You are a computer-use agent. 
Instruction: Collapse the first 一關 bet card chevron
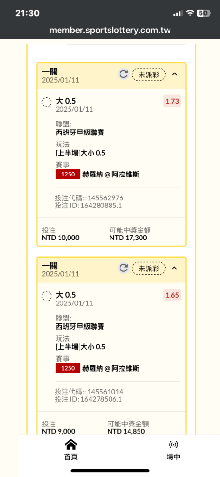click(174, 74)
